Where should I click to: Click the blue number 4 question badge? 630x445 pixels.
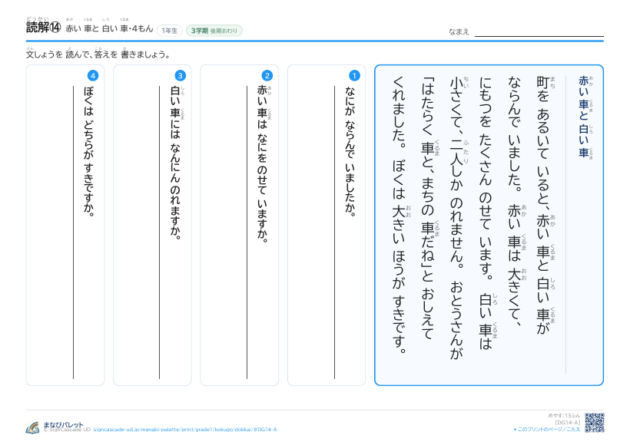[x=93, y=75]
